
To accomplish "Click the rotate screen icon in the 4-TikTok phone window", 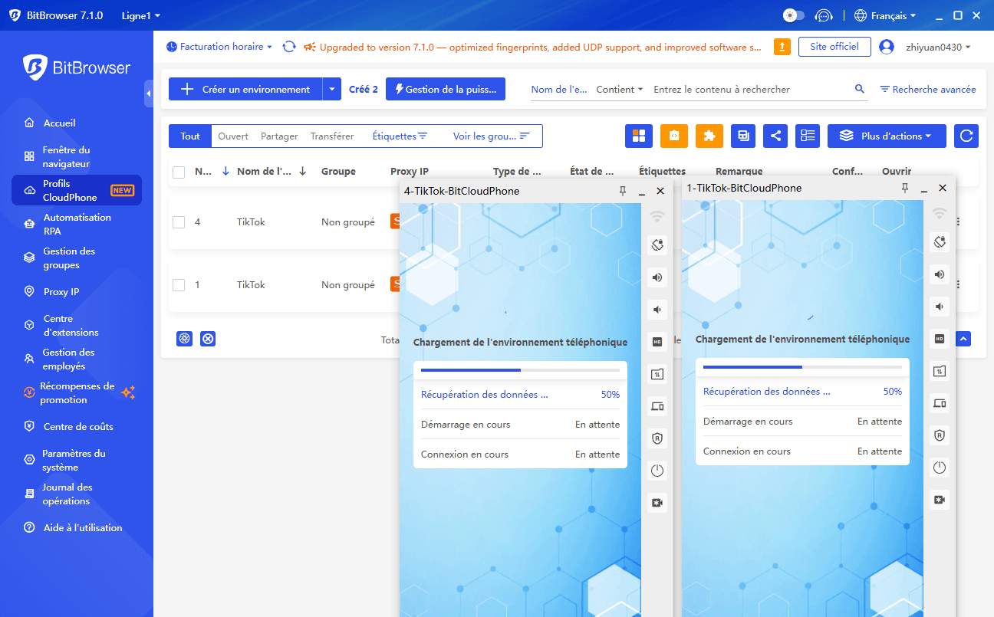I will coord(657,245).
